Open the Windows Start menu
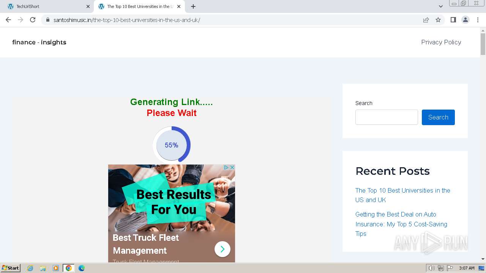 coord(10,268)
